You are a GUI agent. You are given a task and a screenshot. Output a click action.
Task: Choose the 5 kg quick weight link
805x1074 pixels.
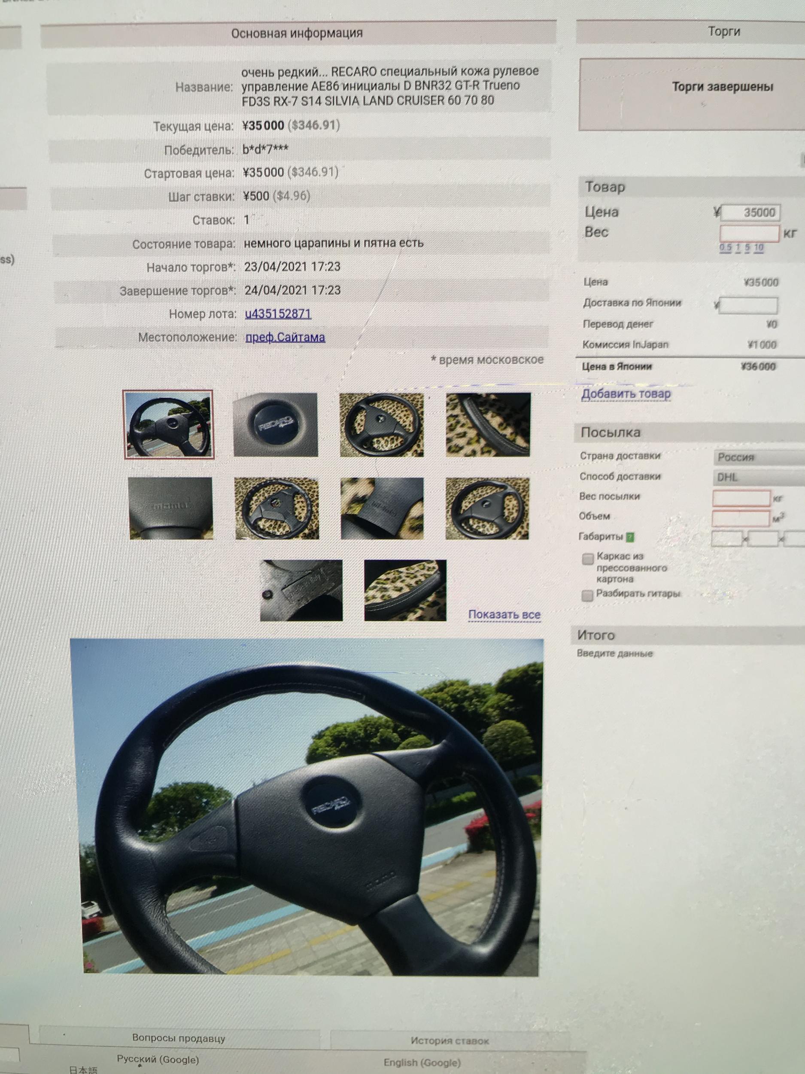(748, 247)
